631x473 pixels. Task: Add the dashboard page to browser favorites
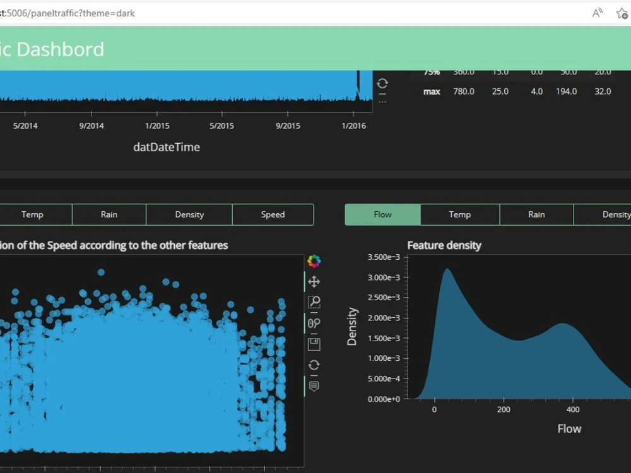pyautogui.click(x=621, y=13)
